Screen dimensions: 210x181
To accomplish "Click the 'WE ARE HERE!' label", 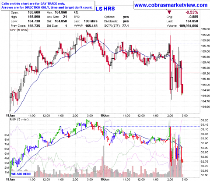I will 21,174.
